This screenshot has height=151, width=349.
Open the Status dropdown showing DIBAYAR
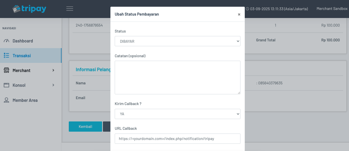177,41
